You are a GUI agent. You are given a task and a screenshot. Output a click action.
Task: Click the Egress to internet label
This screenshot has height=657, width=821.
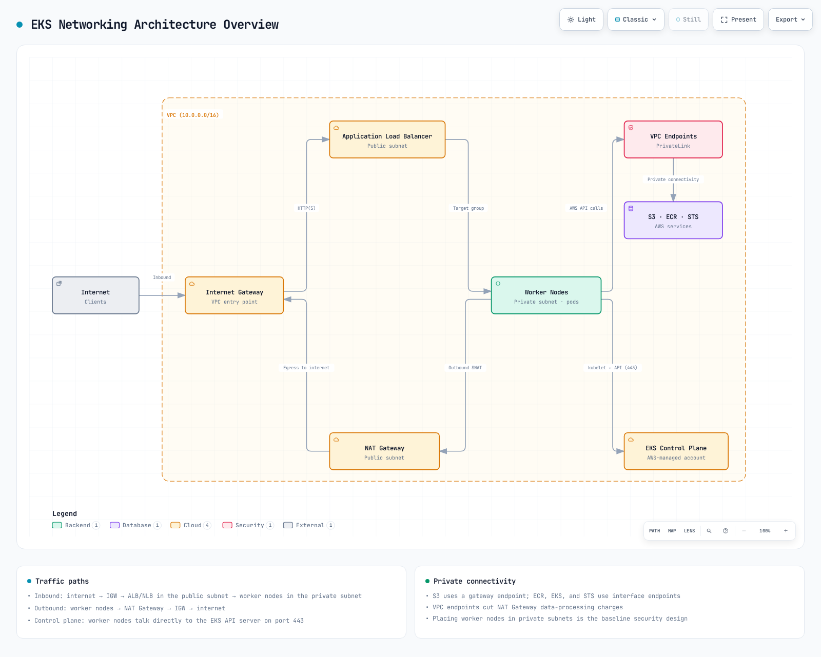point(306,368)
